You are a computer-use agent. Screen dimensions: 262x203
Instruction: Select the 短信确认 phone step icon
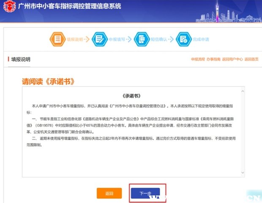tap(140, 39)
